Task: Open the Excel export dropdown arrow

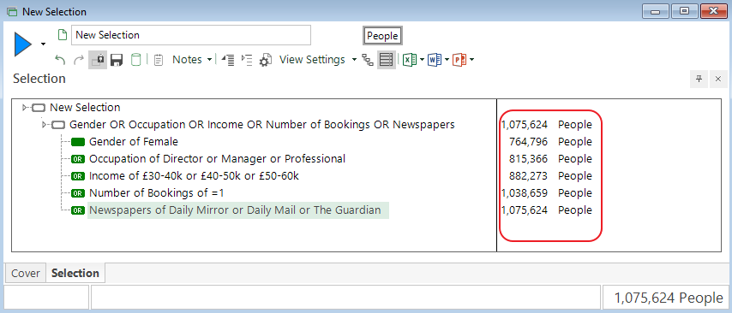Action: point(422,60)
